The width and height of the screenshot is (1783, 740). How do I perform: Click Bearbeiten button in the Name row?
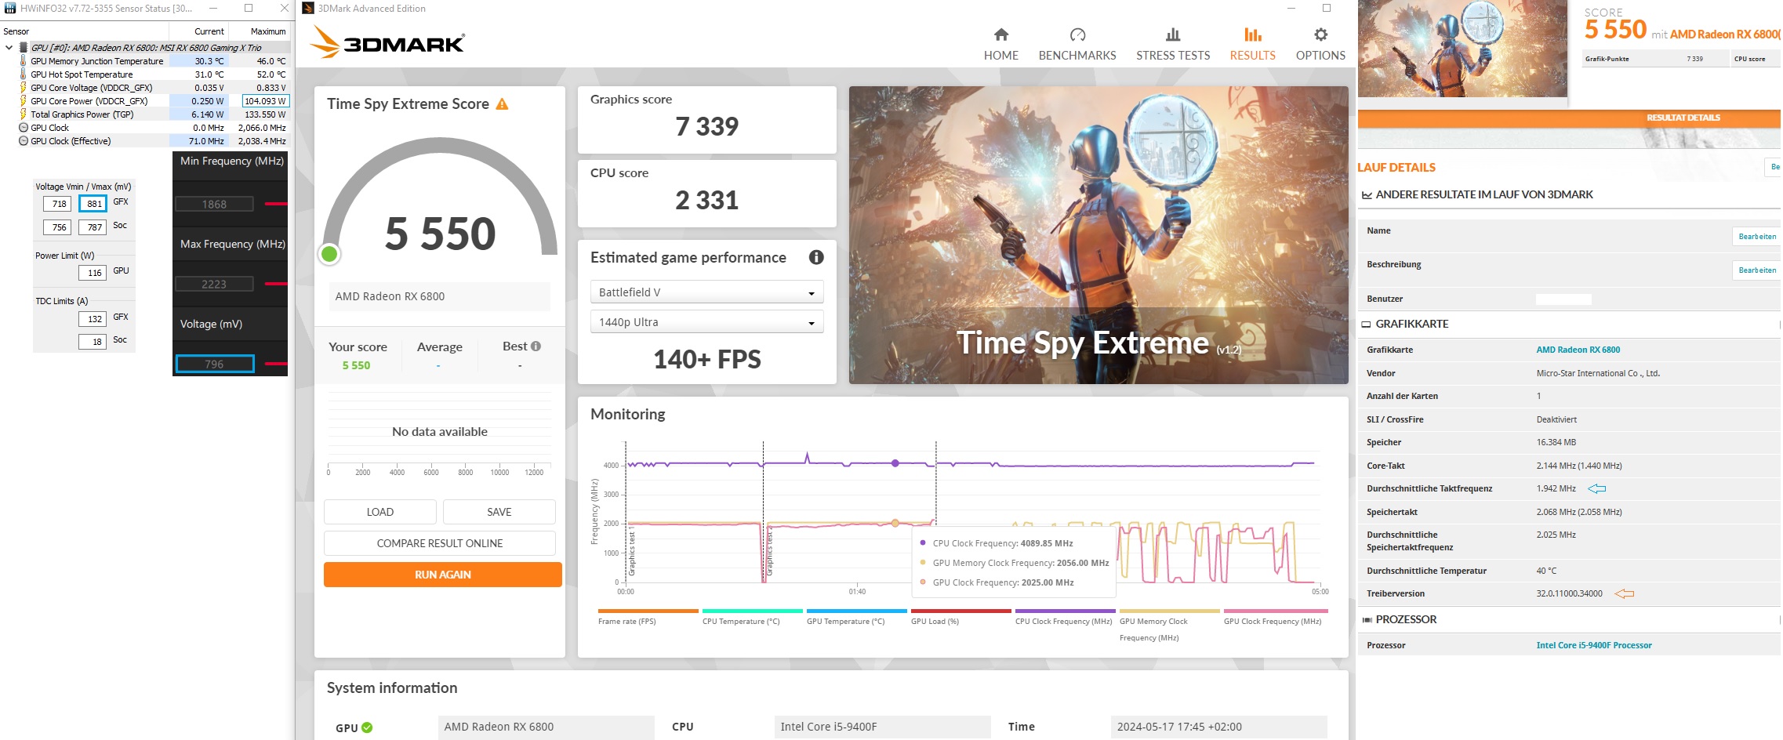tap(1757, 236)
